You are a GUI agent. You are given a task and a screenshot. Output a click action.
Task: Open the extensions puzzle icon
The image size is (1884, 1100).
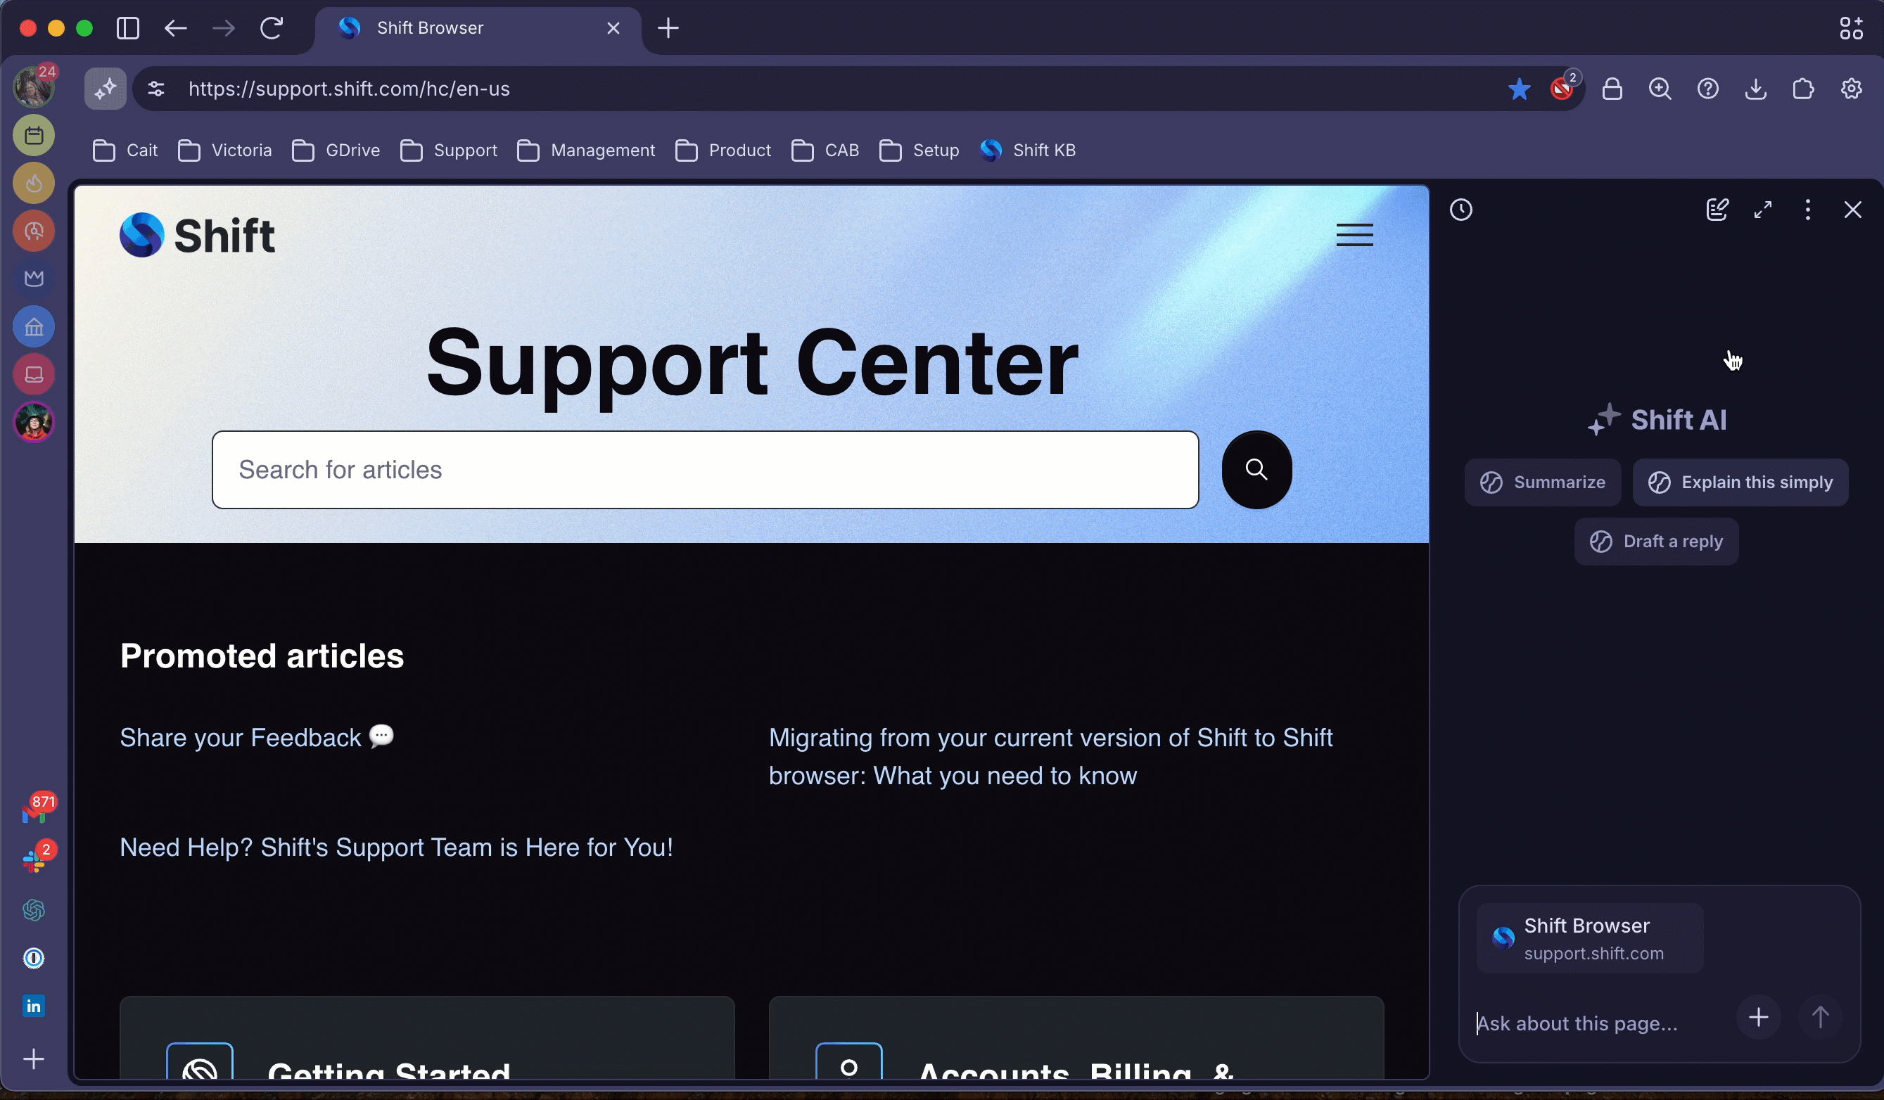[1803, 89]
